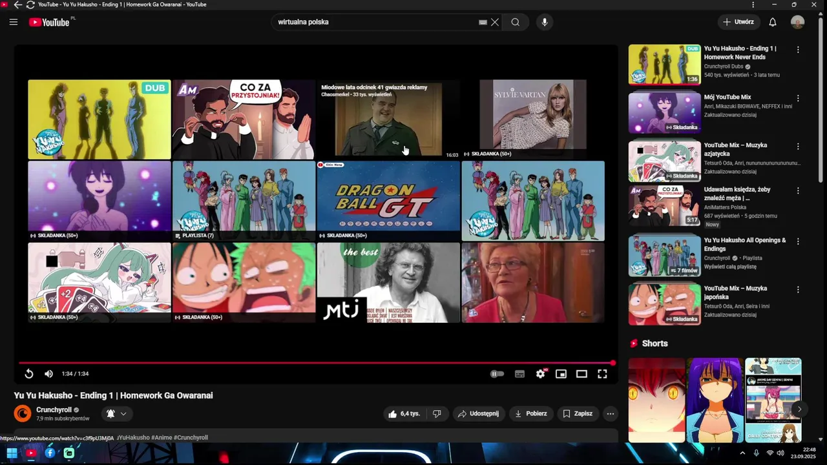Open YouTube app in taskbar
Image resolution: width=827 pixels, height=465 pixels.
[30, 453]
